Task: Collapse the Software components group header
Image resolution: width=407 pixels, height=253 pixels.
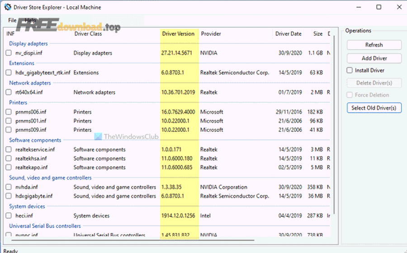Action: pyautogui.click(x=35, y=140)
